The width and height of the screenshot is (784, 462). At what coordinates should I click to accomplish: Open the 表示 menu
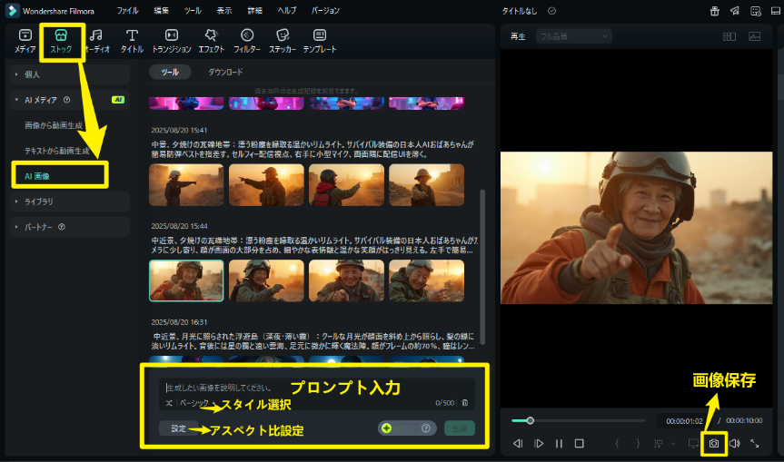pyautogui.click(x=224, y=11)
